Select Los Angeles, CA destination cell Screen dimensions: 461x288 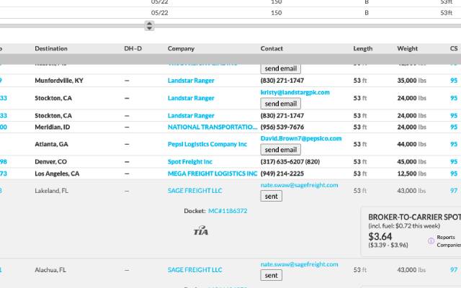[57, 174]
